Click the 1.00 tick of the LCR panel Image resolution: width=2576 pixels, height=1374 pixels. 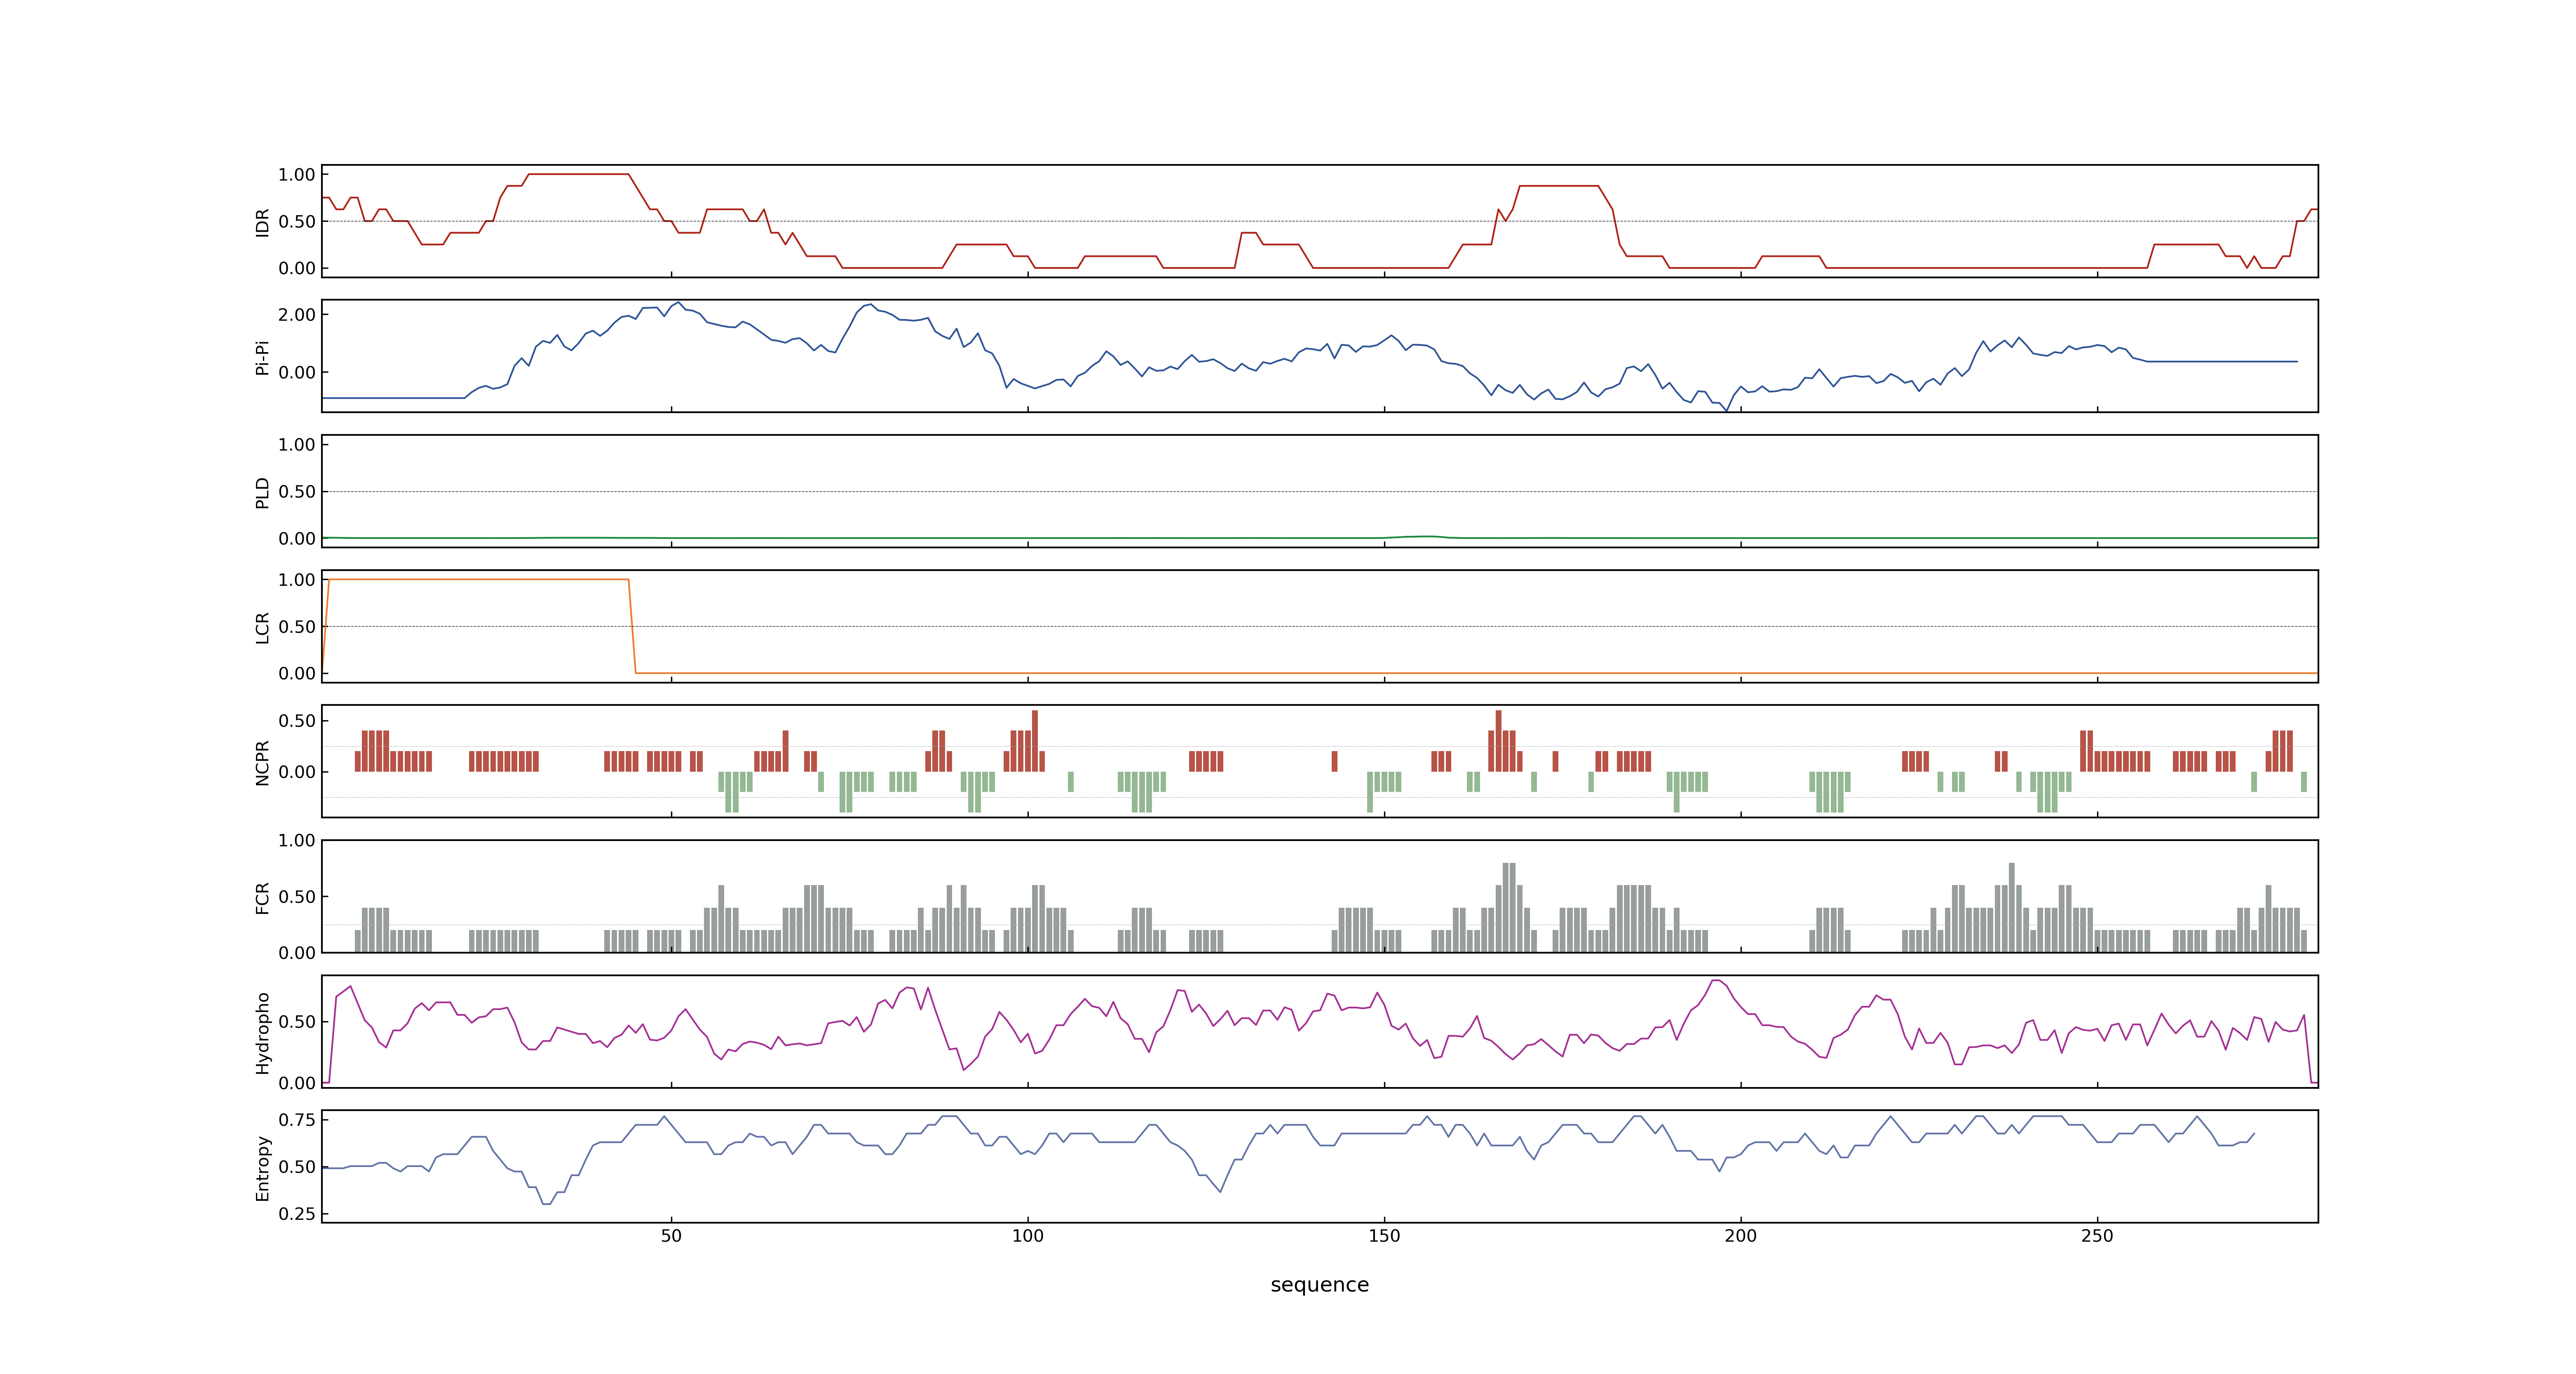point(297,580)
